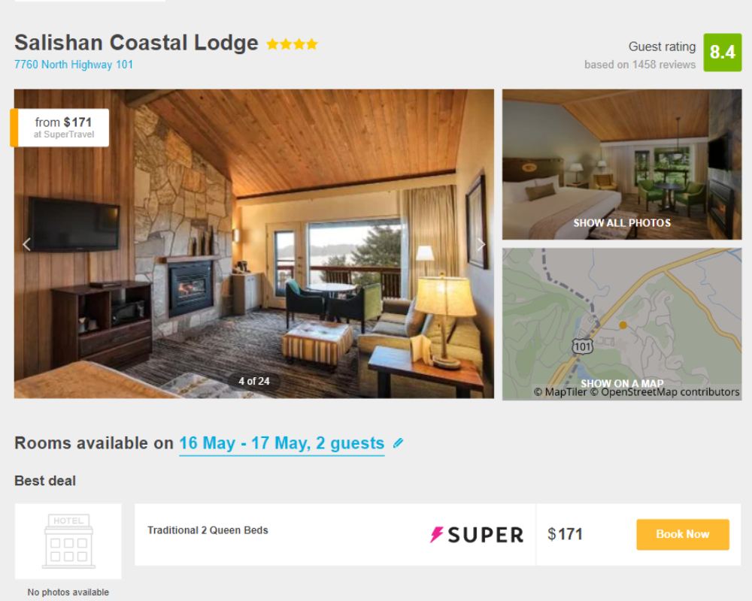The height and width of the screenshot is (601, 752).
Task: Change the 16 May - 17 May dates
Action: coord(281,443)
